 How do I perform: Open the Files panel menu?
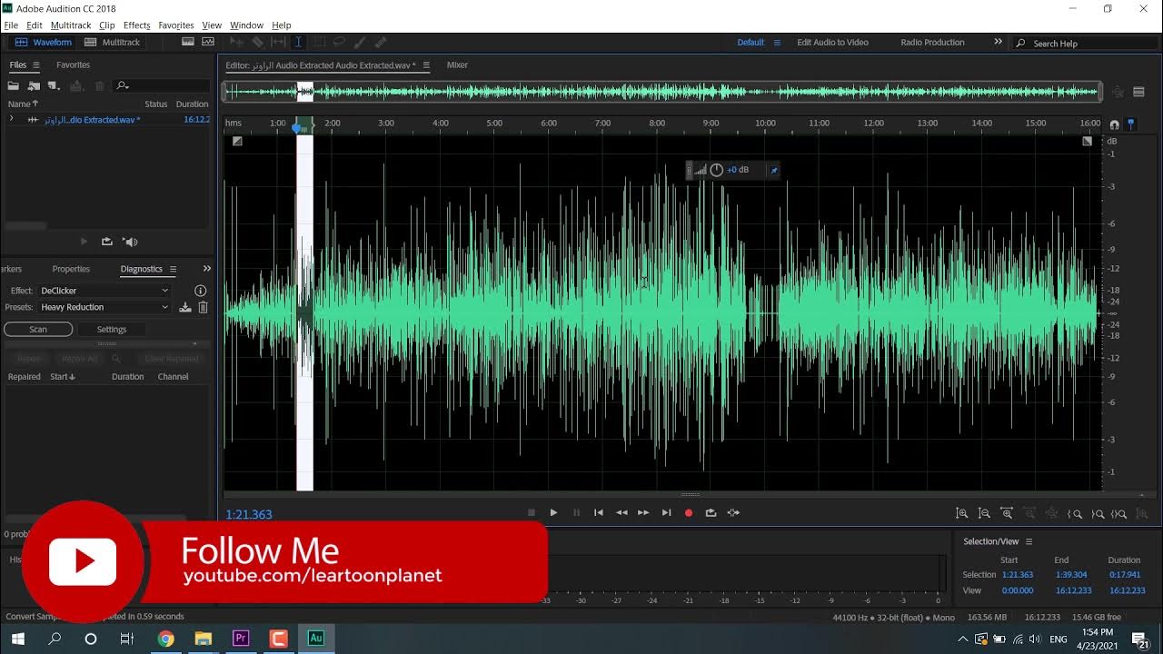(x=36, y=65)
